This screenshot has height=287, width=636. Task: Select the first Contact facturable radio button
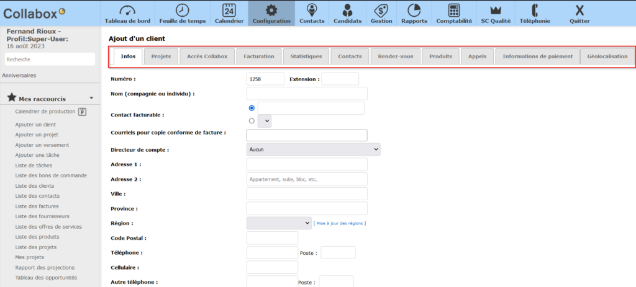click(x=252, y=108)
